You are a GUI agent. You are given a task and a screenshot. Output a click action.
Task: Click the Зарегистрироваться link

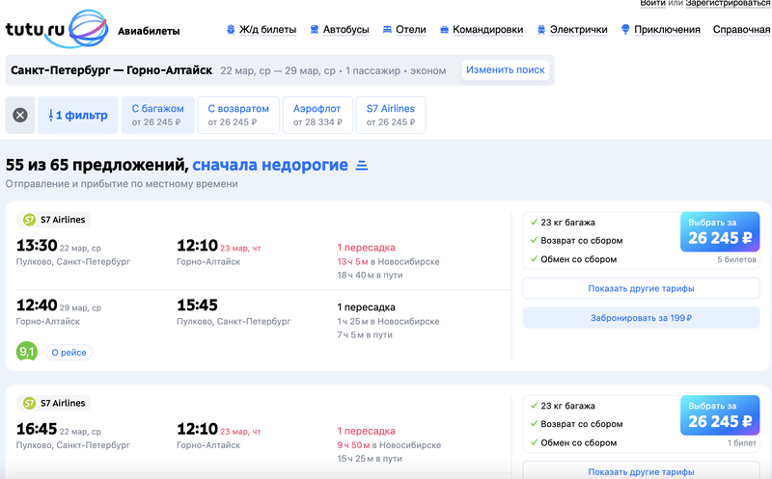tap(728, 3)
